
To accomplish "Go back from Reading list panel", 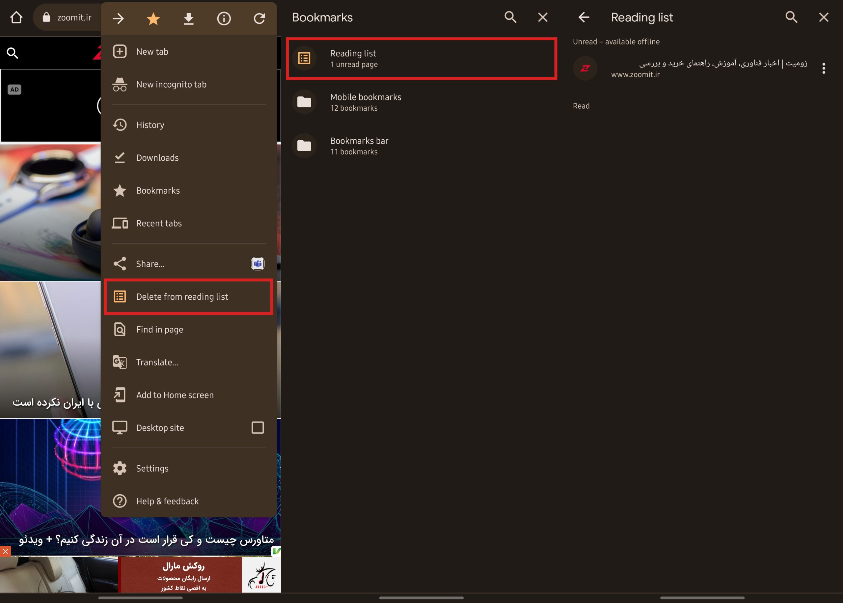I will (x=584, y=17).
